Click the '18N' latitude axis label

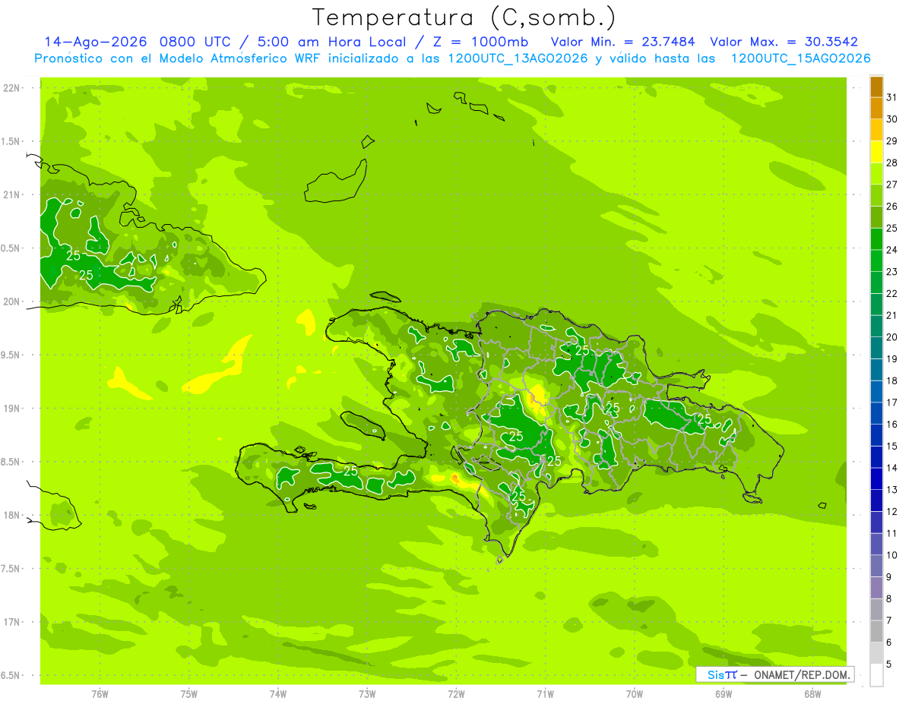[11, 516]
